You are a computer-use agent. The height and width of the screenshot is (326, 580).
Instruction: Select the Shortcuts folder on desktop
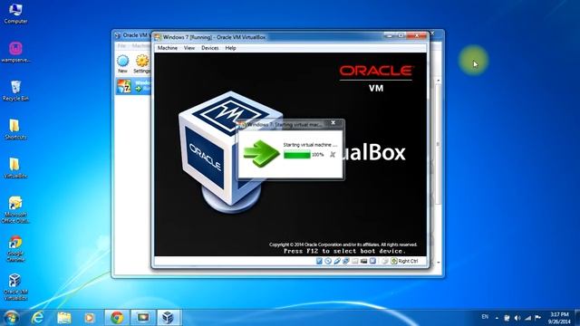[15, 129]
